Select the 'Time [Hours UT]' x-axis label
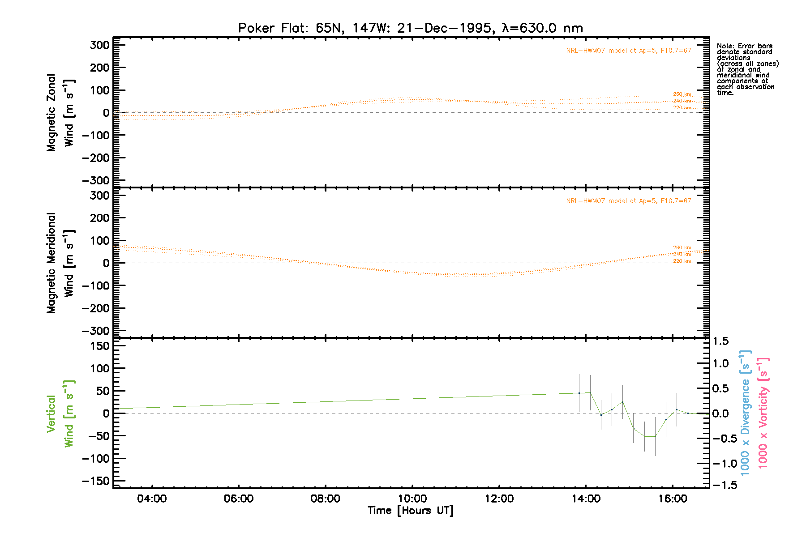This screenshot has width=806, height=537. [411, 511]
